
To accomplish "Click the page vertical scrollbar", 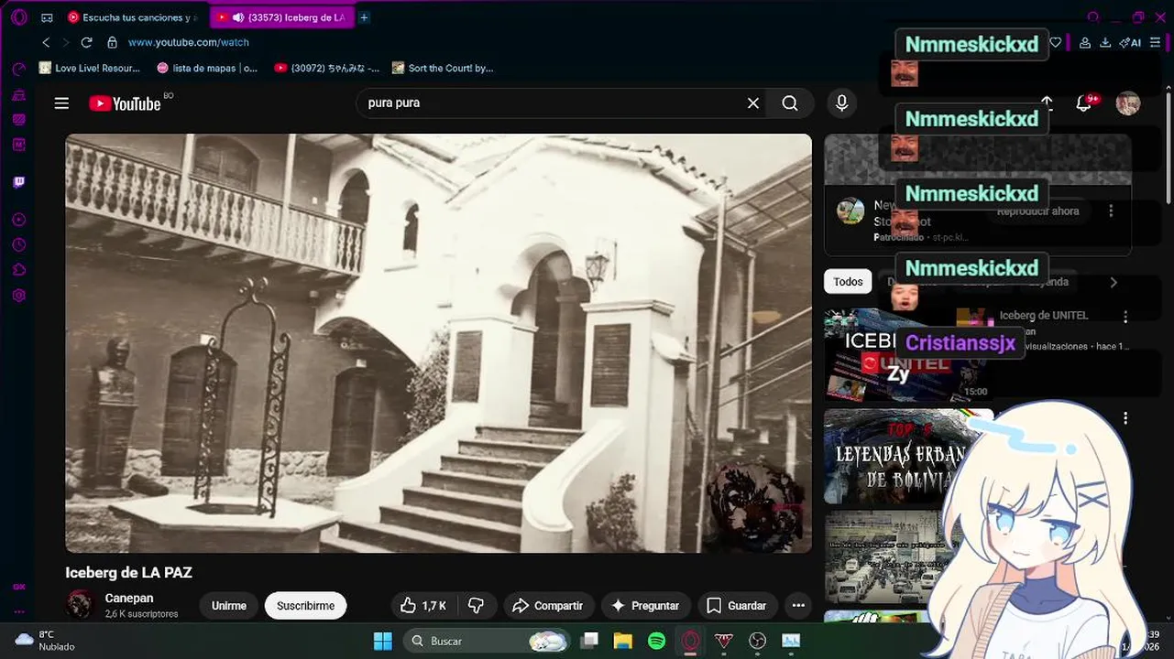I will [1169, 146].
